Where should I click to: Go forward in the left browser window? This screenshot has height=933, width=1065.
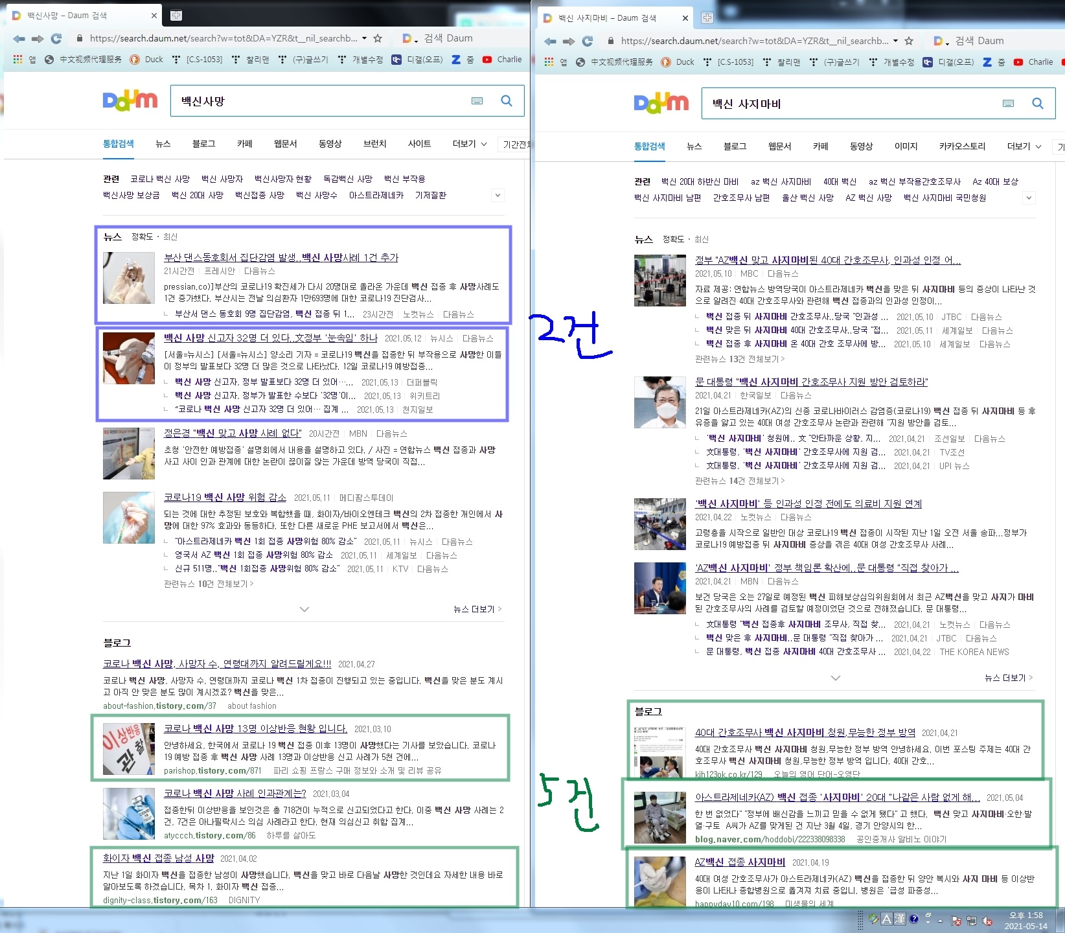[38, 38]
